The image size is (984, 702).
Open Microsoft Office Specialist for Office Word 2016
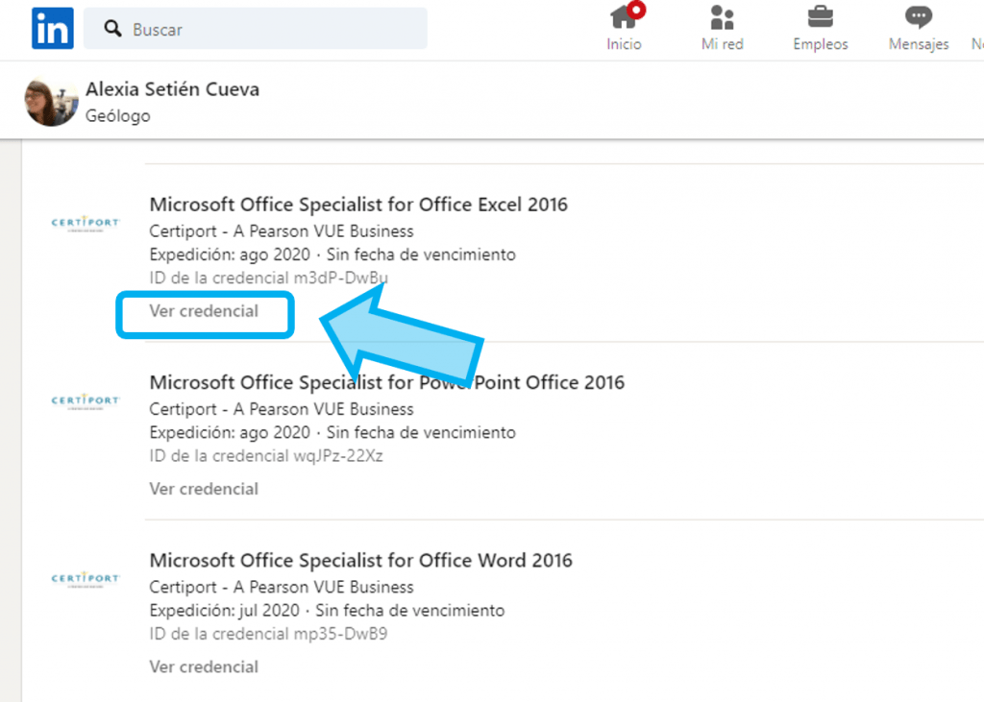click(361, 560)
